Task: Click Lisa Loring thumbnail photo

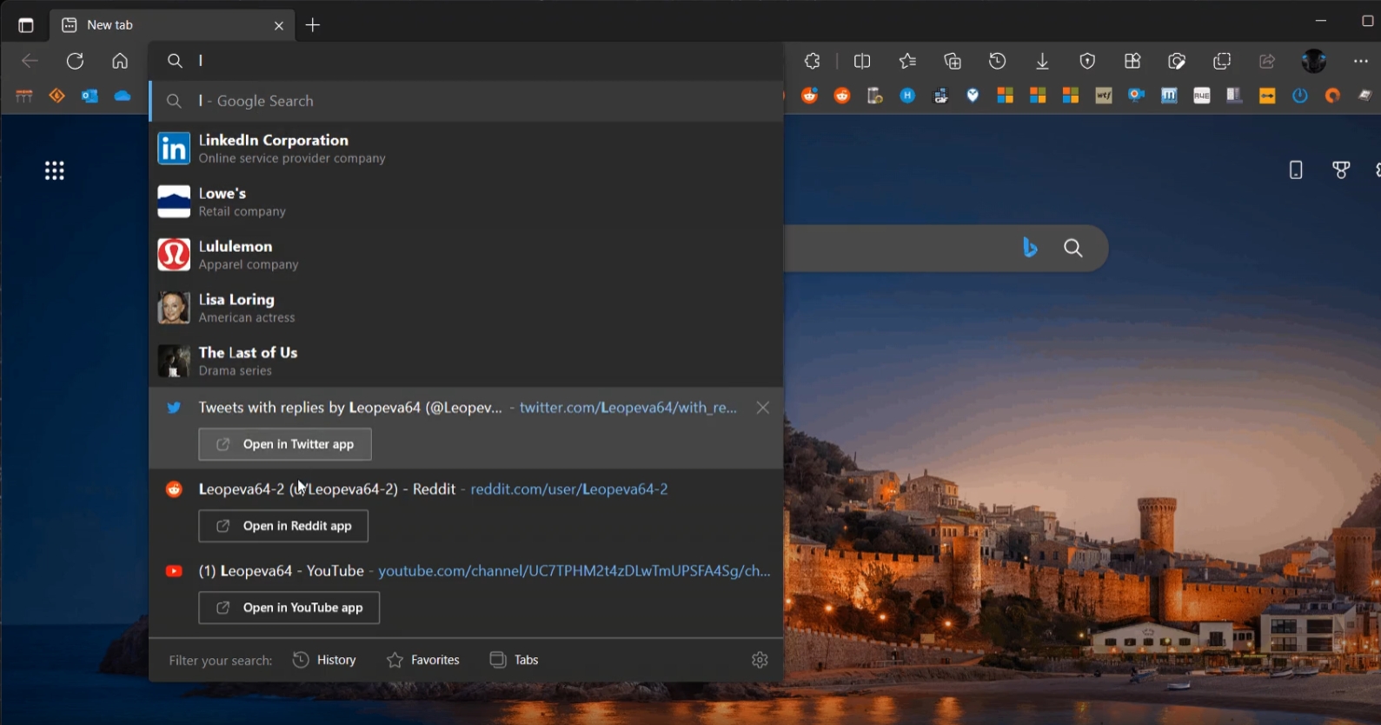Action: point(174,308)
